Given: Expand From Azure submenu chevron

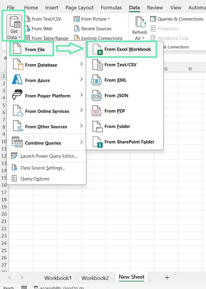Looking at the screenshot, I should (x=82, y=80).
